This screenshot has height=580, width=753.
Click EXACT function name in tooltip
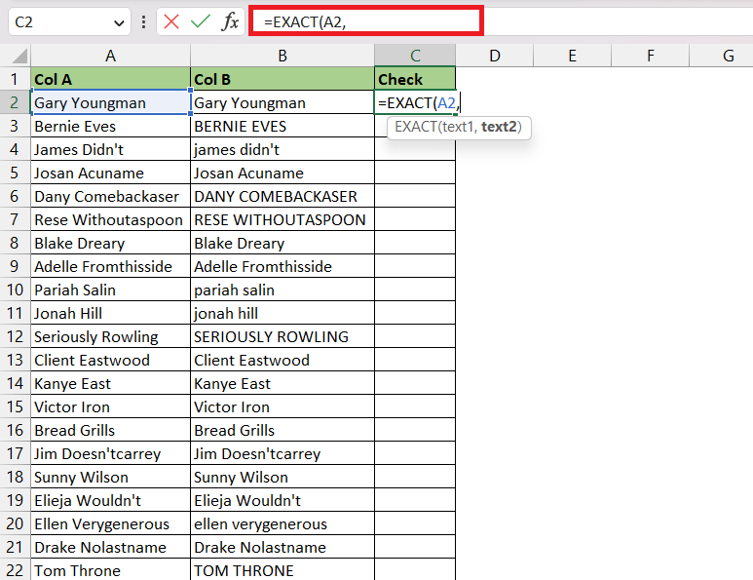pyautogui.click(x=416, y=127)
